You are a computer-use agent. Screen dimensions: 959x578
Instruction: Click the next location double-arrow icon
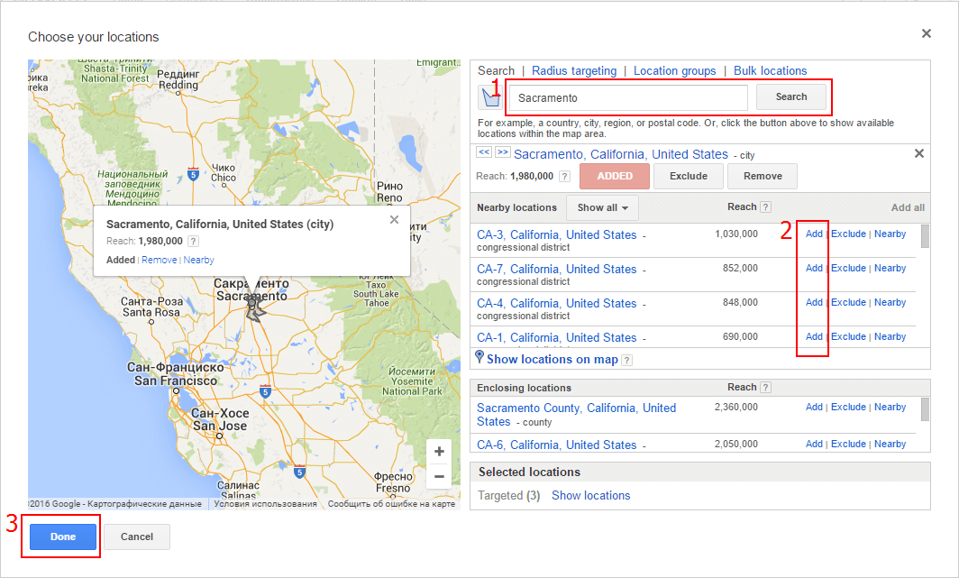tap(503, 152)
